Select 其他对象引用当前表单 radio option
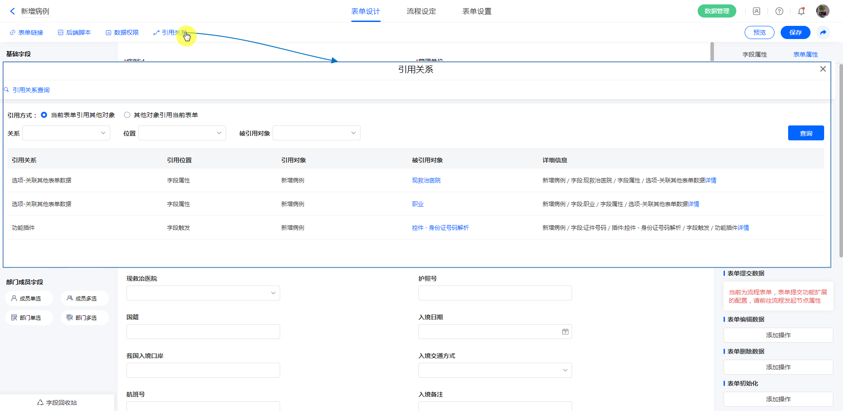 tap(127, 115)
